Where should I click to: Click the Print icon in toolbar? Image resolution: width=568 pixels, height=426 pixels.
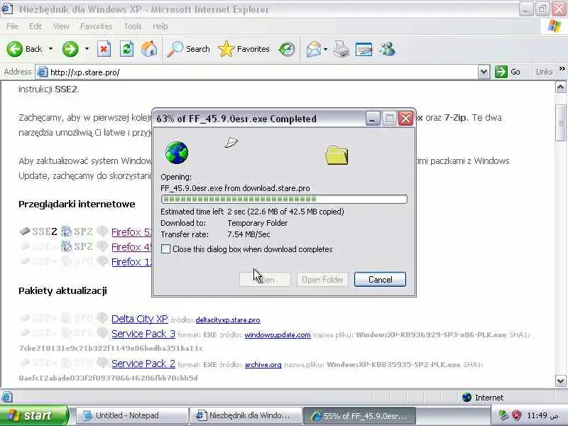(x=342, y=49)
